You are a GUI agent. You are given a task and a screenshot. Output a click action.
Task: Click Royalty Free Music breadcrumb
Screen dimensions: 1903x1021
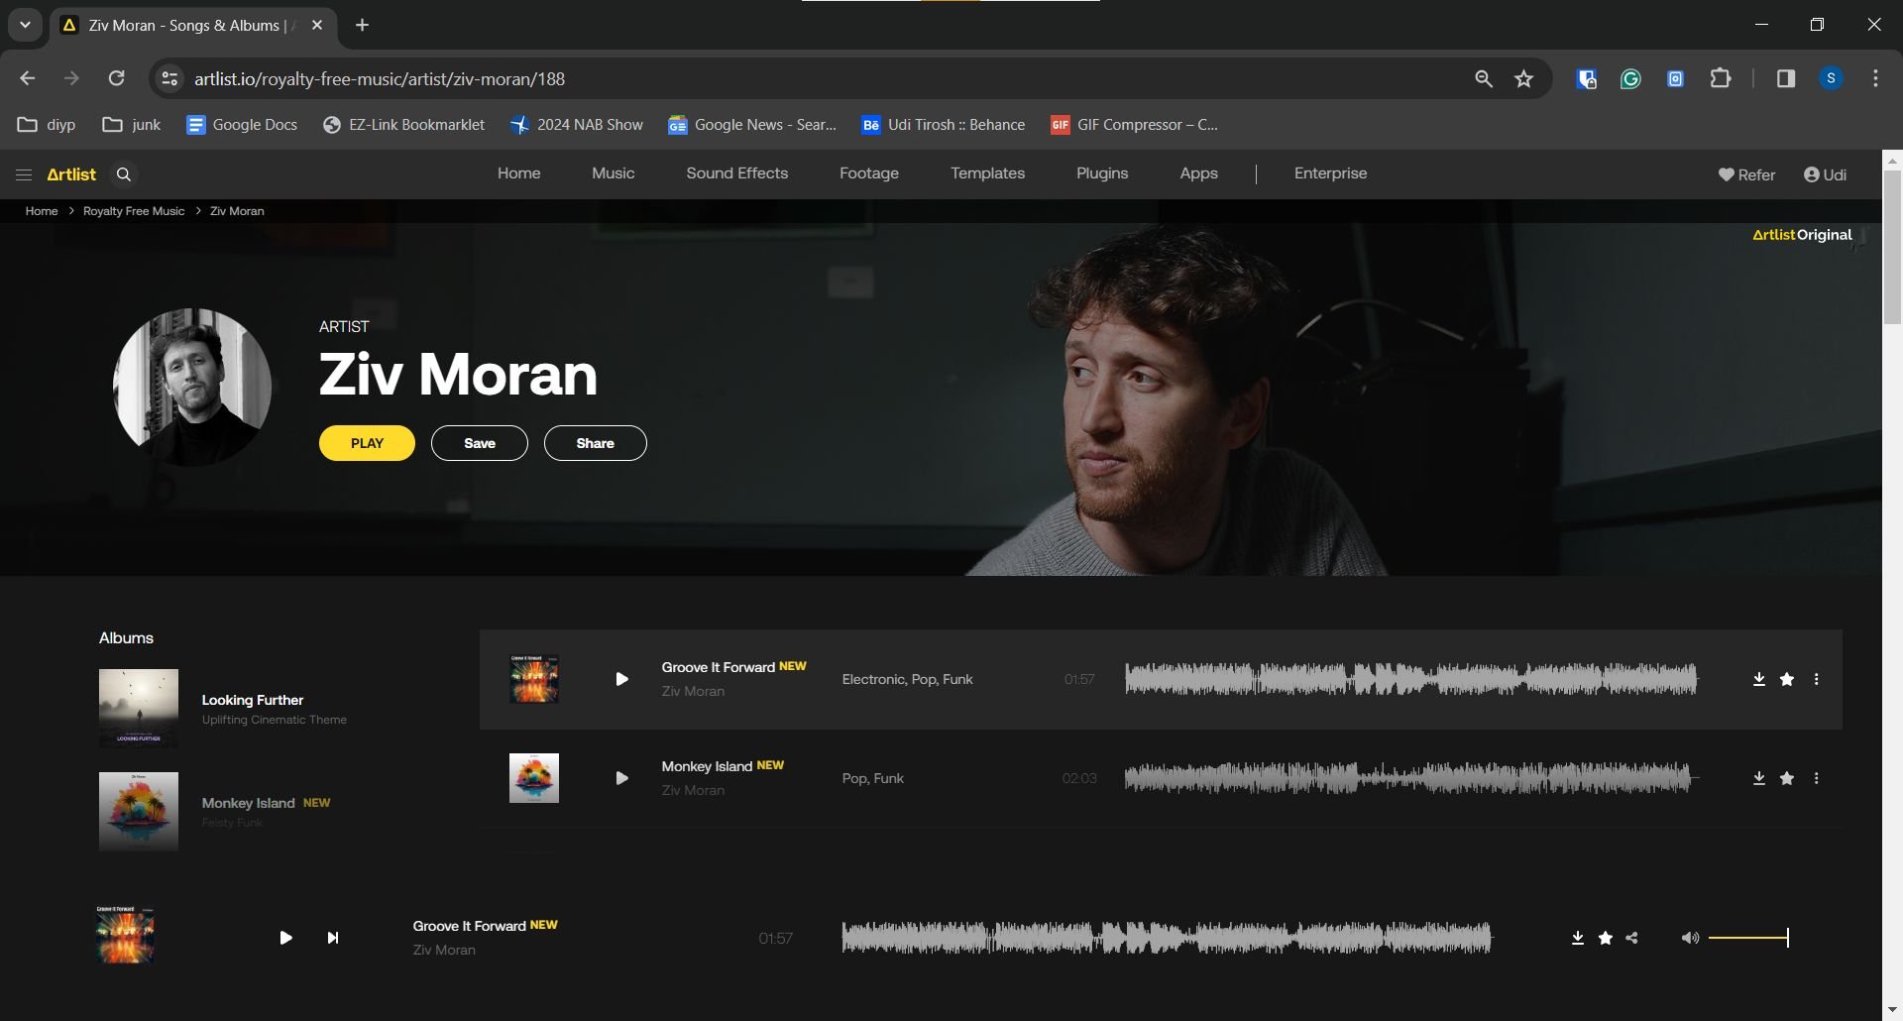[x=134, y=211]
